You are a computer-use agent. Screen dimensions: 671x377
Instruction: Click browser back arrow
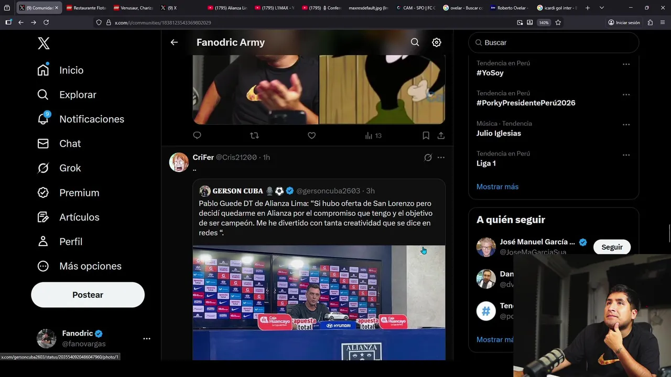[x=21, y=23]
